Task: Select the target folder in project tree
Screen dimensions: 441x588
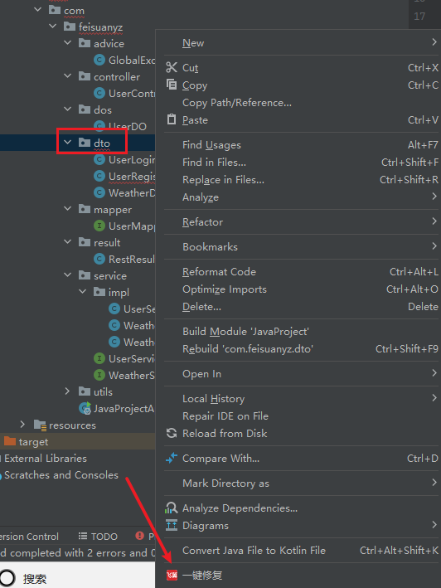Action: click(x=33, y=442)
